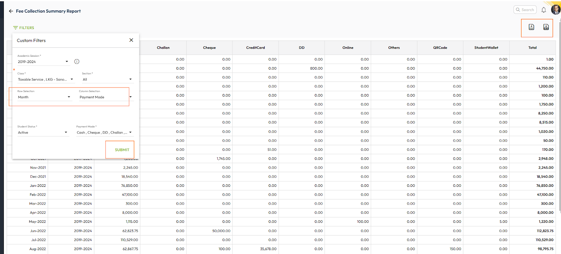Click the Academic Session info icon
This screenshot has height=254, width=561.
[77, 62]
